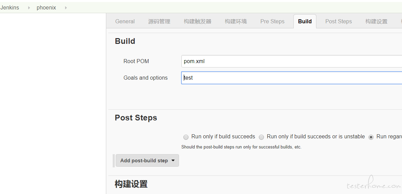The height and width of the screenshot is (194, 402).
Task: Jump to the Post Steps tab
Action: tap(338, 22)
